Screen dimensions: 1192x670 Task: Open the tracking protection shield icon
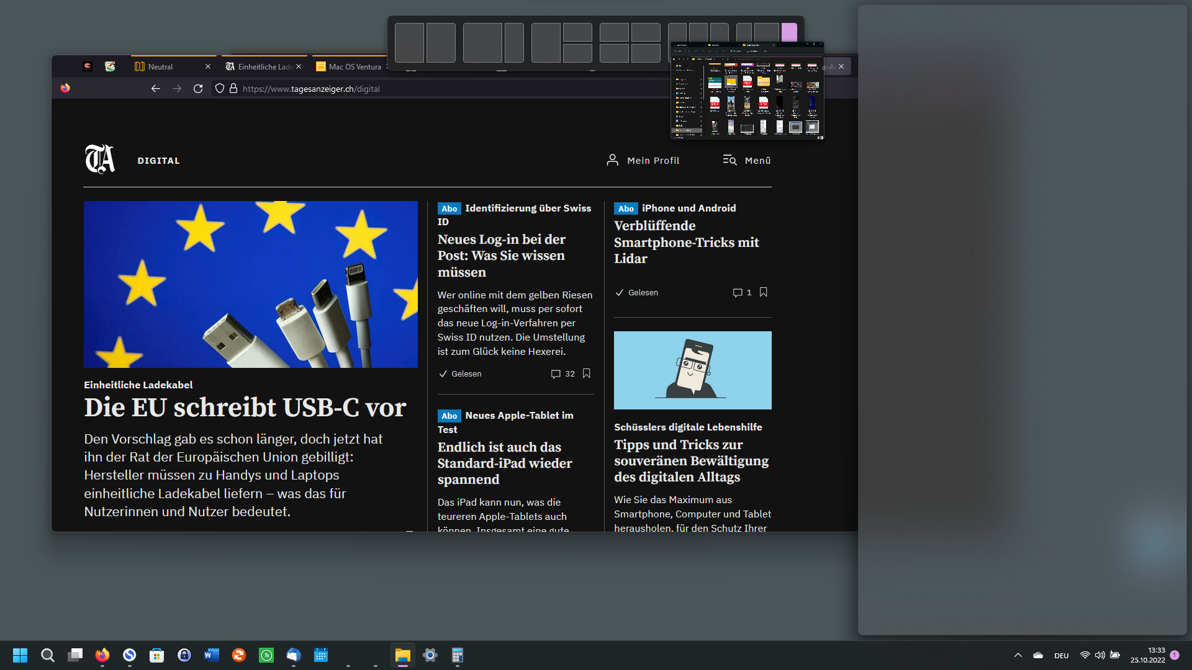pyautogui.click(x=220, y=89)
